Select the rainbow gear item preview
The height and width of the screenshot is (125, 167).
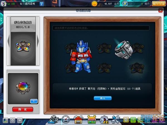point(23,88)
